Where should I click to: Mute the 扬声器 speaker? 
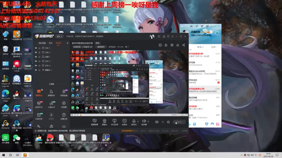coord(144,122)
